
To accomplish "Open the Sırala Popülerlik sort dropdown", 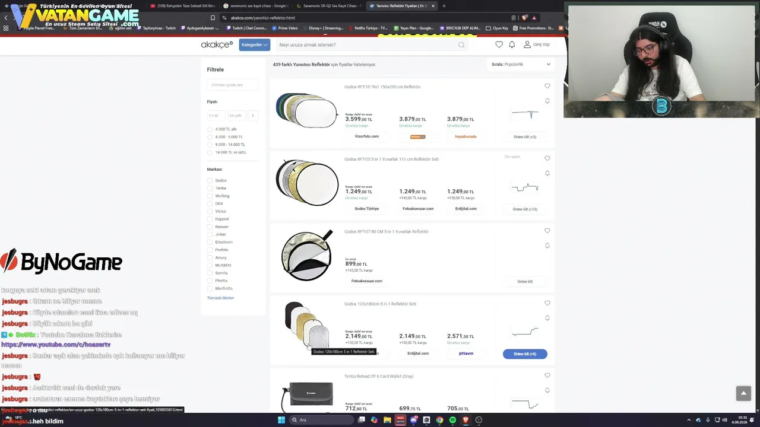I will point(521,64).
